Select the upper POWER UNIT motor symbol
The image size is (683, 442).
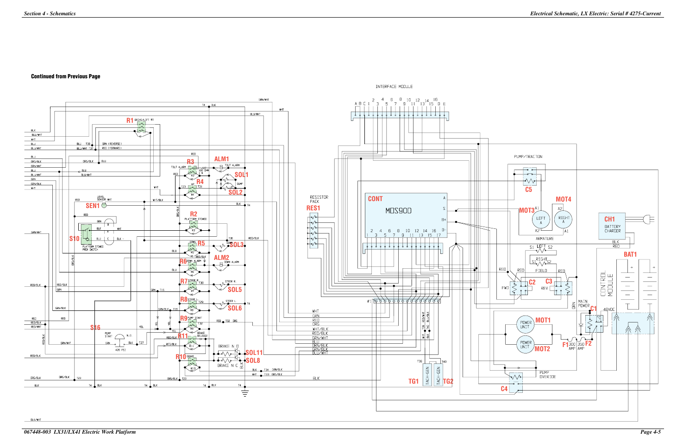click(x=525, y=324)
